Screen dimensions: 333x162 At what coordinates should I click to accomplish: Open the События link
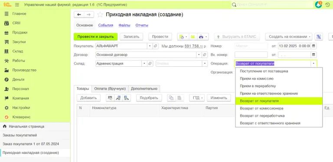(x=105, y=25)
